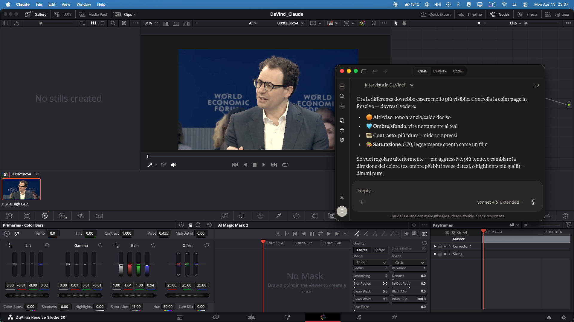Viewport: 574px width, 322px height.
Task: Open the Shrink mode dropdown
Action: pyautogui.click(x=371, y=263)
